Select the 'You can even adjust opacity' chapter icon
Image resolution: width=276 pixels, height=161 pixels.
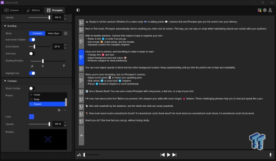81,69
